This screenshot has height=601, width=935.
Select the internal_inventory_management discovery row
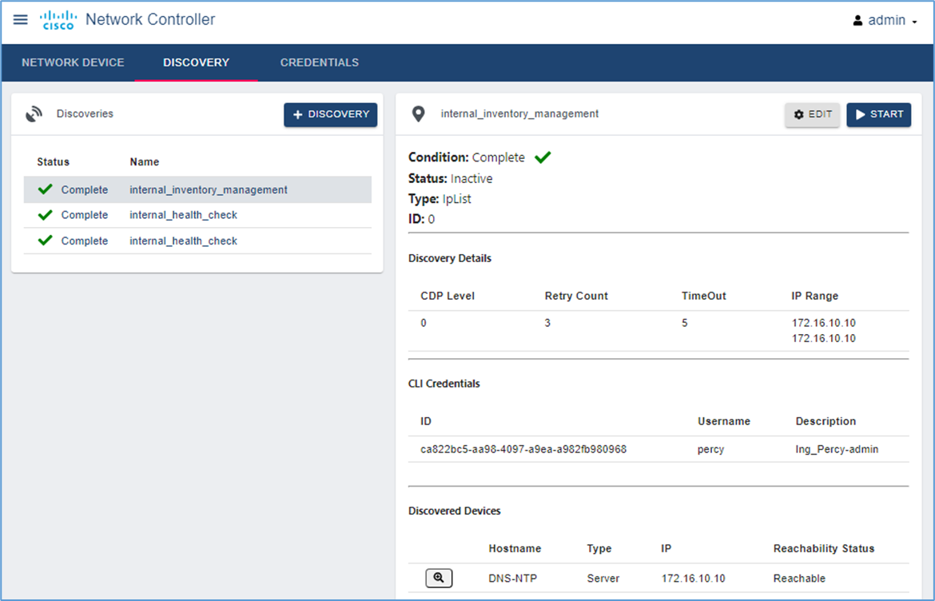click(x=209, y=190)
